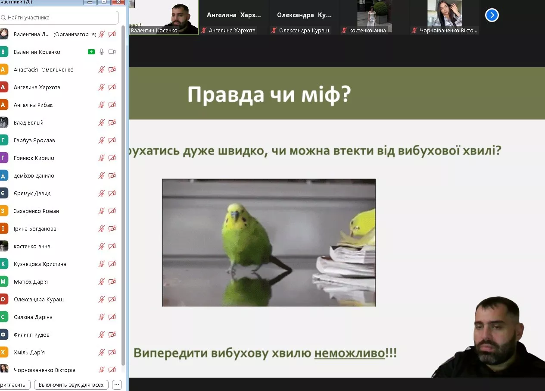The height and width of the screenshot is (391, 545).
Task: Click Валентин Косенко's camera icon in list
Action: coord(112,52)
